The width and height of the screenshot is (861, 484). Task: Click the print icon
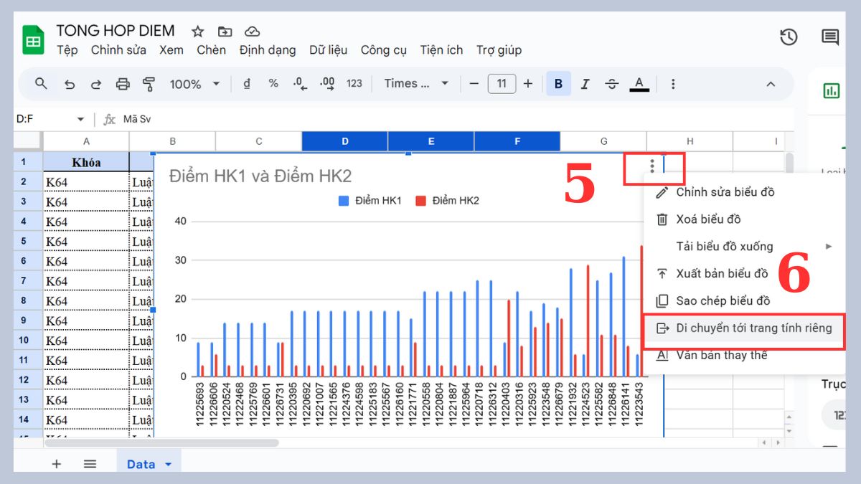point(123,84)
